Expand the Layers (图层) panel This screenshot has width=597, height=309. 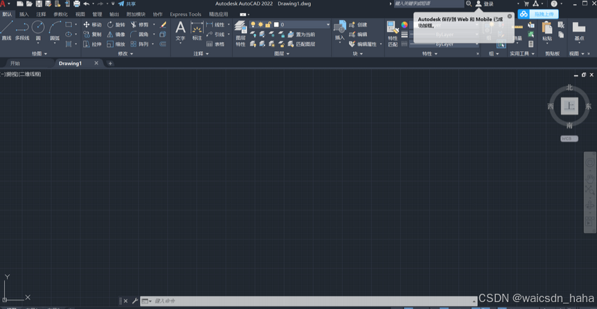[282, 54]
